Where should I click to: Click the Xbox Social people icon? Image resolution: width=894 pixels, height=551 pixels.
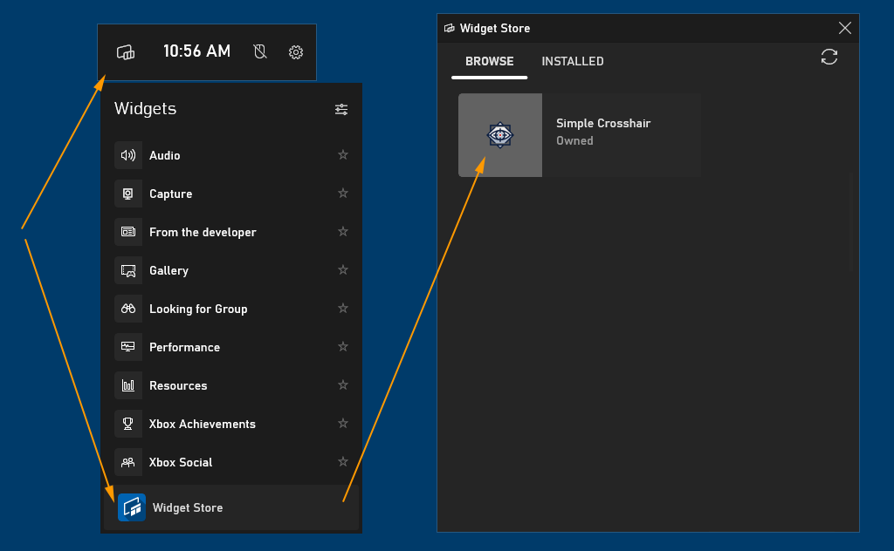coord(128,462)
